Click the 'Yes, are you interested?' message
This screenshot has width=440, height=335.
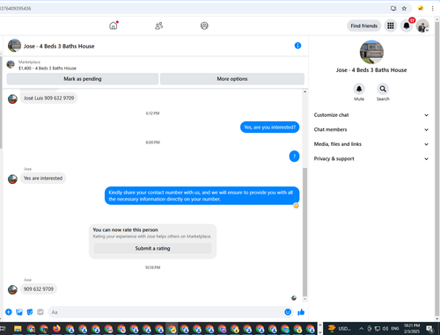click(x=269, y=127)
